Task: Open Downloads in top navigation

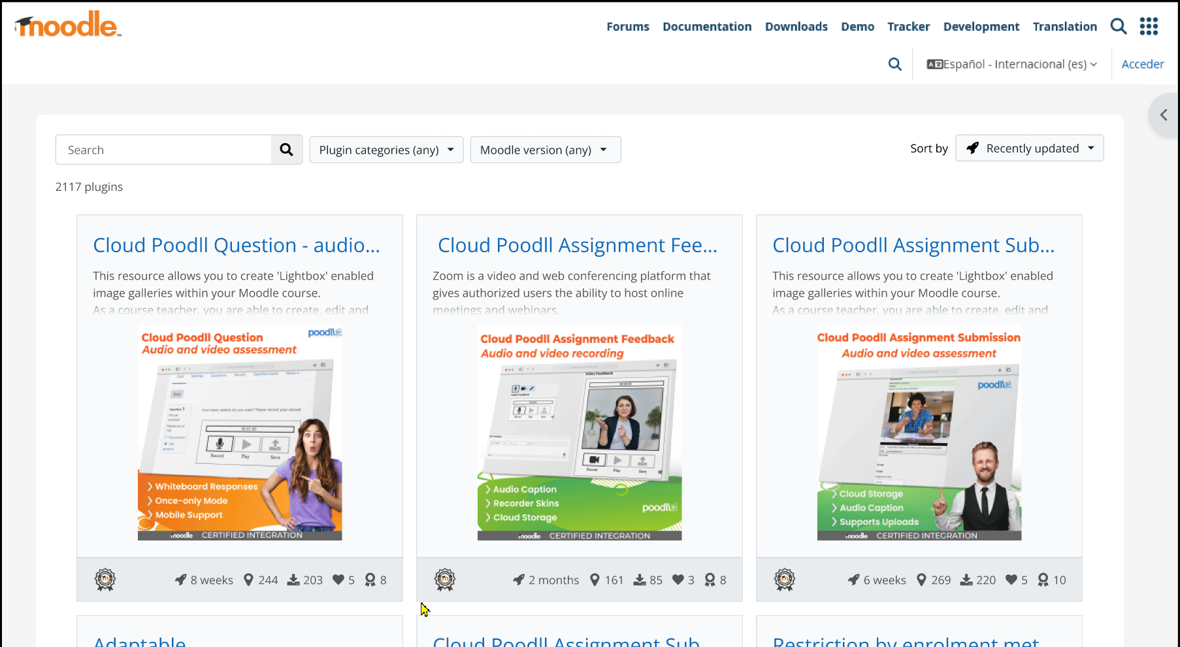Action: [x=796, y=27]
